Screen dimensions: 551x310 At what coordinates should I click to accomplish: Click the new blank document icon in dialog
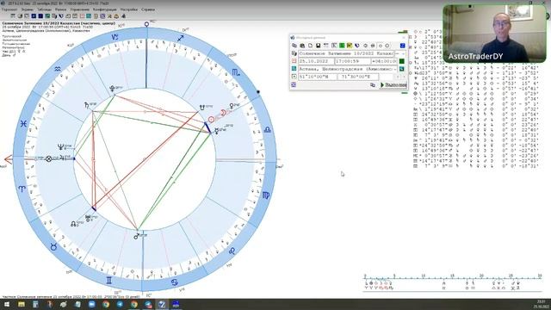[x=310, y=46]
